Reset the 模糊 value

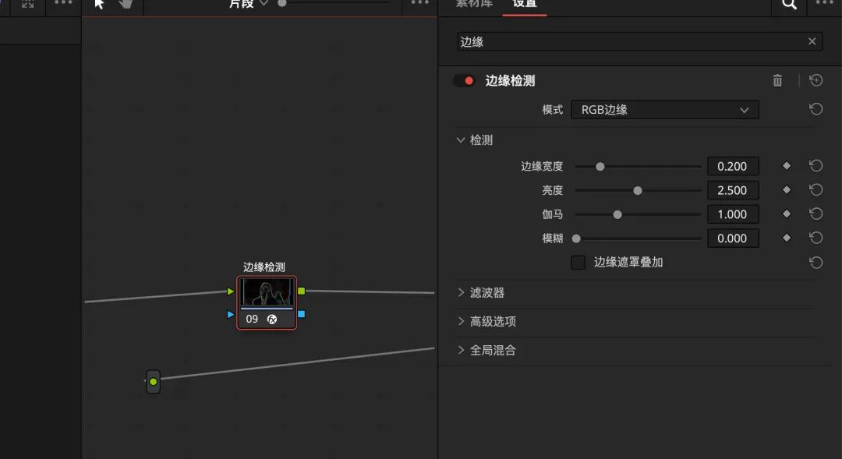tap(815, 238)
